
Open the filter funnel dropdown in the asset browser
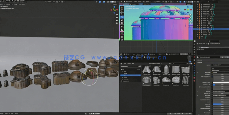coord(188,64)
